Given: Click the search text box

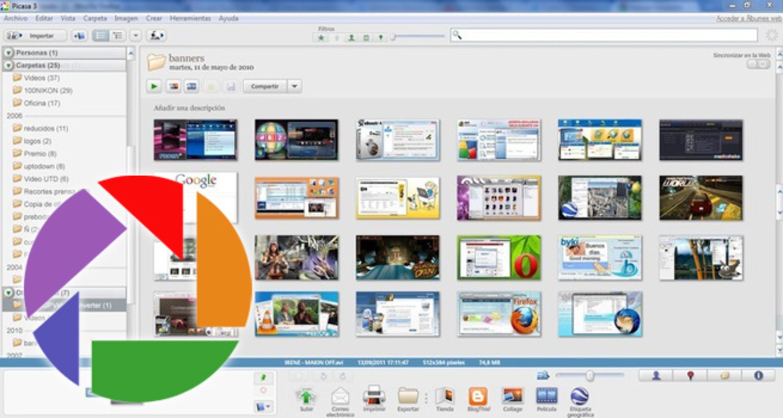Looking at the screenshot, I should point(603,35).
